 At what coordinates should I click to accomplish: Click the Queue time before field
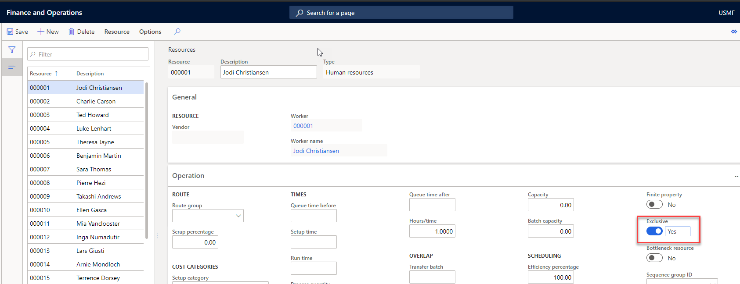(314, 216)
